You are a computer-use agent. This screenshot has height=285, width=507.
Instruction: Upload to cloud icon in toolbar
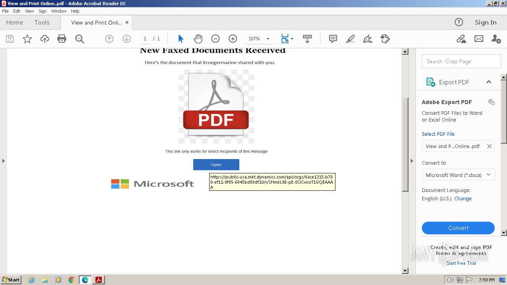(45, 39)
